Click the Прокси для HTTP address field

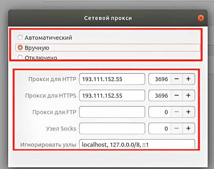pos(112,79)
